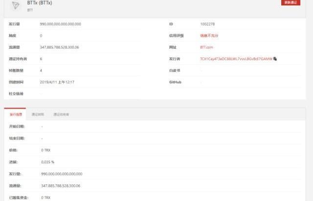The image size is (313, 201).
Task: Click the 信息不充分 credit rating link
Action: tap(209, 36)
